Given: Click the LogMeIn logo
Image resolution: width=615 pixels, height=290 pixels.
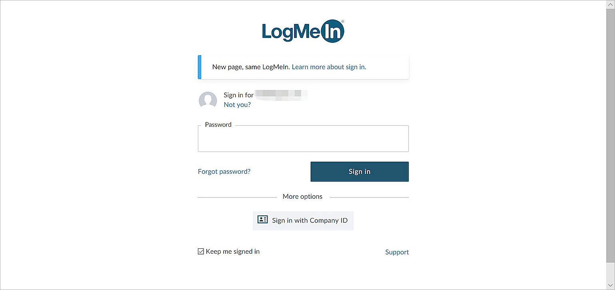Looking at the screenshot, I should click(303, 31).
